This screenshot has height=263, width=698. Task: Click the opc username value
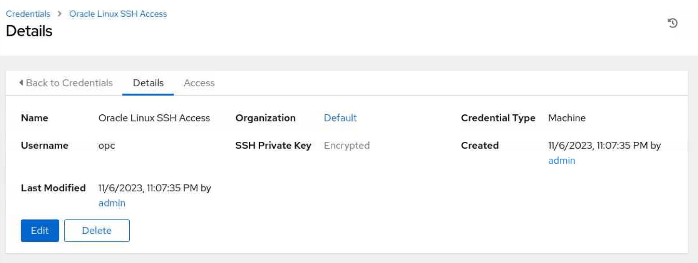coord(107,146)
